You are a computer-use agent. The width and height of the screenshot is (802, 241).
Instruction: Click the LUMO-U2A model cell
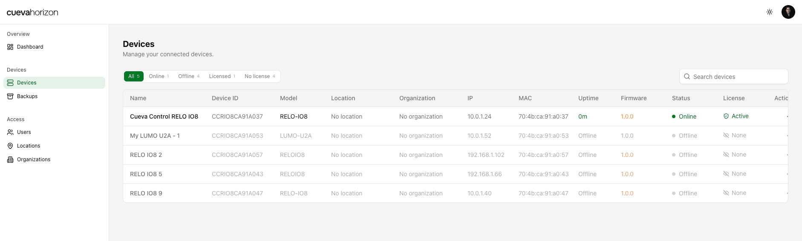click(296, 136)
